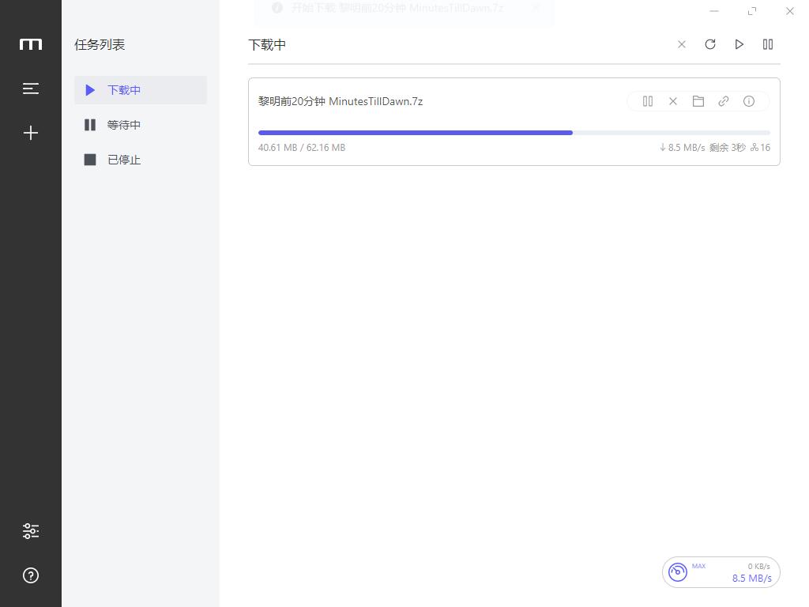
Task: Click the Motrix logo icon in sidebar
Action: point(31,44)
